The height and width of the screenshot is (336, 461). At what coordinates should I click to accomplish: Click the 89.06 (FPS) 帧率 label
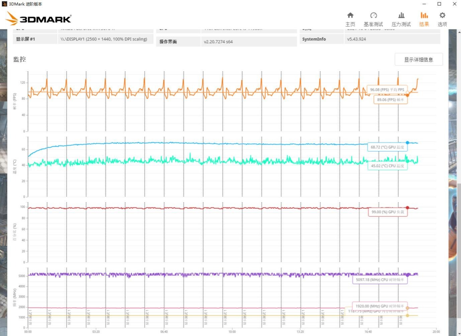390,100
